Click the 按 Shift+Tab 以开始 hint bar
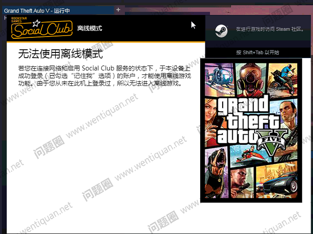 258,52
